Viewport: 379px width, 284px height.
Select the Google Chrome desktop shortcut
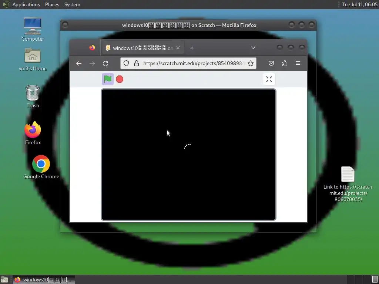pyautogui.click(x=41, y=167)
